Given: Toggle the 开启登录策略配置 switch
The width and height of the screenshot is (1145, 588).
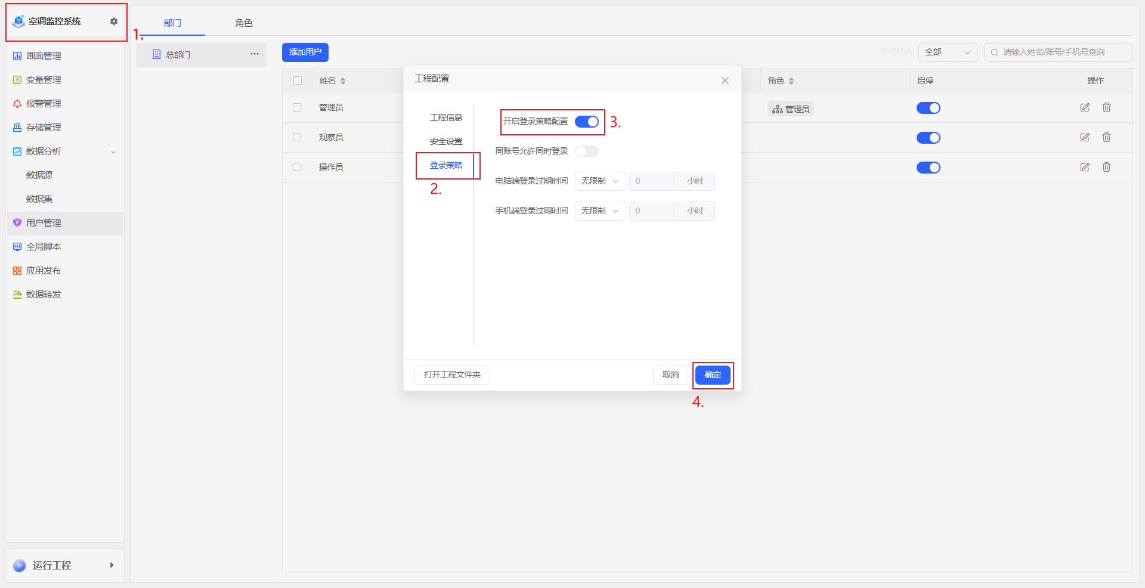Looking at the screenshot, I should [x=586, y=122].
